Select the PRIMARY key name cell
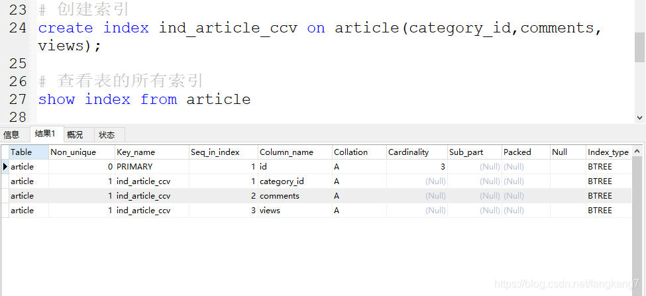646x296 pixels. point(152,167)
